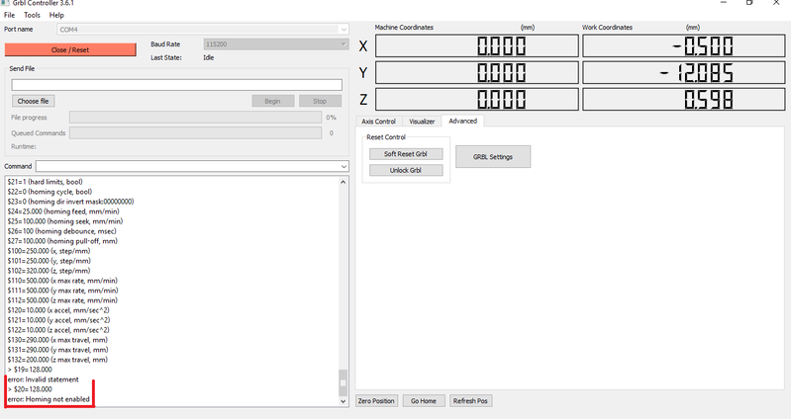Click the Stop button
Viewport: 791px width, 419px height.
tap(320, 101)
